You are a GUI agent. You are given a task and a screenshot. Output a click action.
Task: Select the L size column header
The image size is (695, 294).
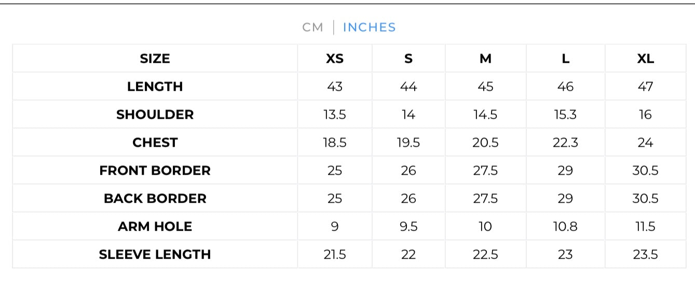pyautogui.click(x=565, y=59)
